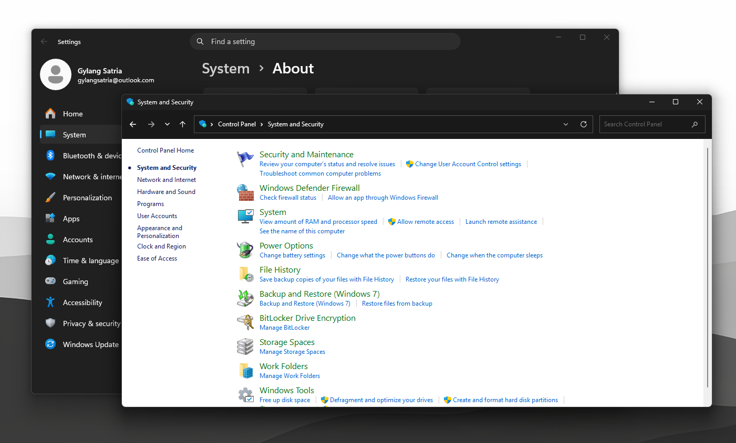Screen dimensions: 736x443
Task: Go up one level in Control Panel
Action: [x=183, y=124]
